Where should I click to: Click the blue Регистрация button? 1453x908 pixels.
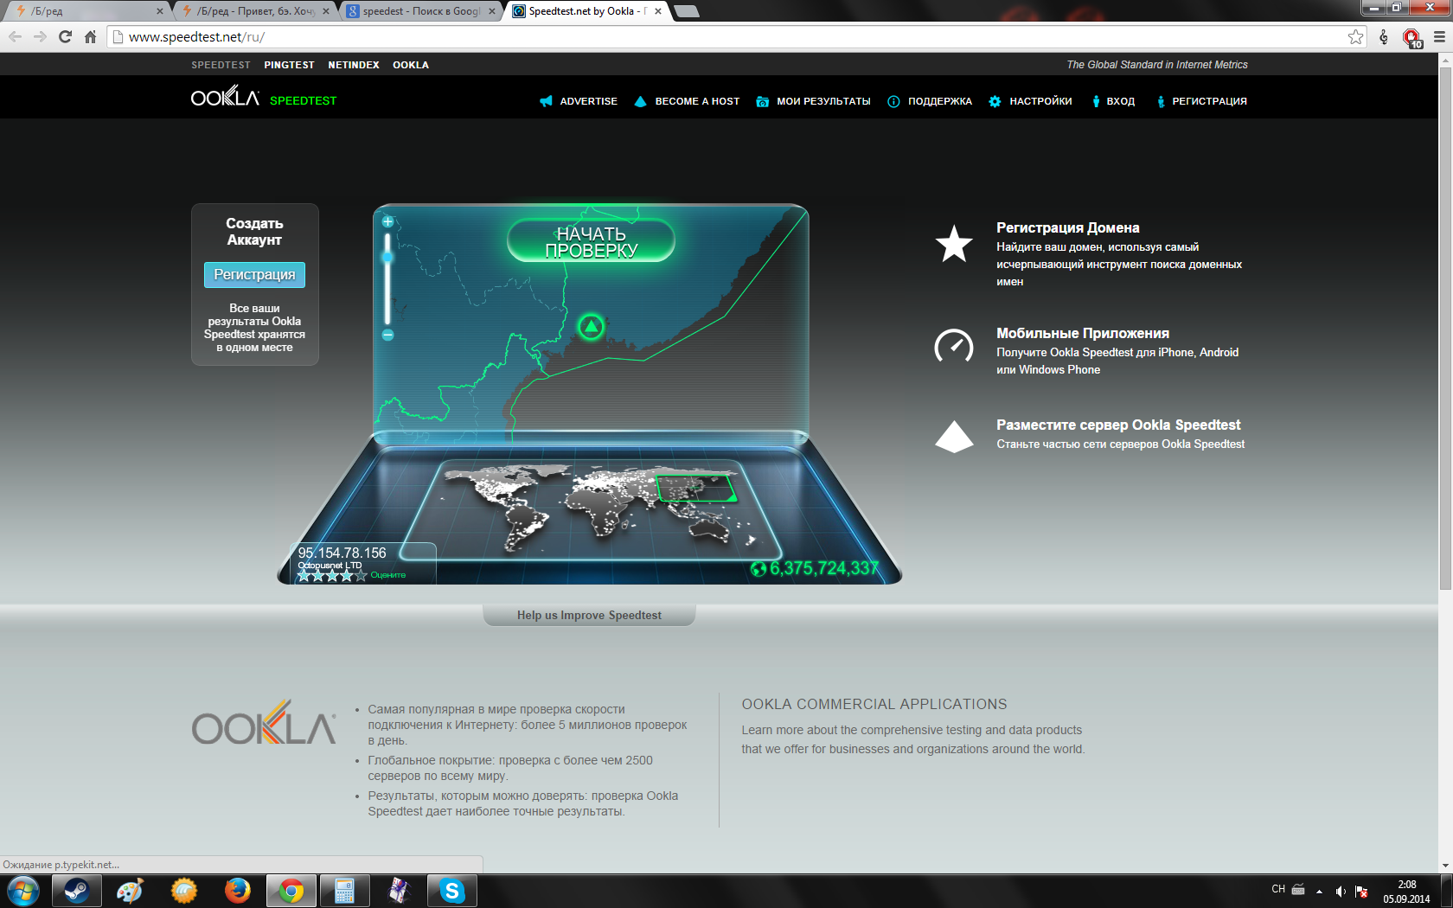[254, 275]
